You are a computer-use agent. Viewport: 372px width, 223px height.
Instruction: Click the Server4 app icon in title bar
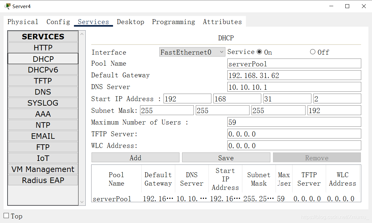point(7,6)
